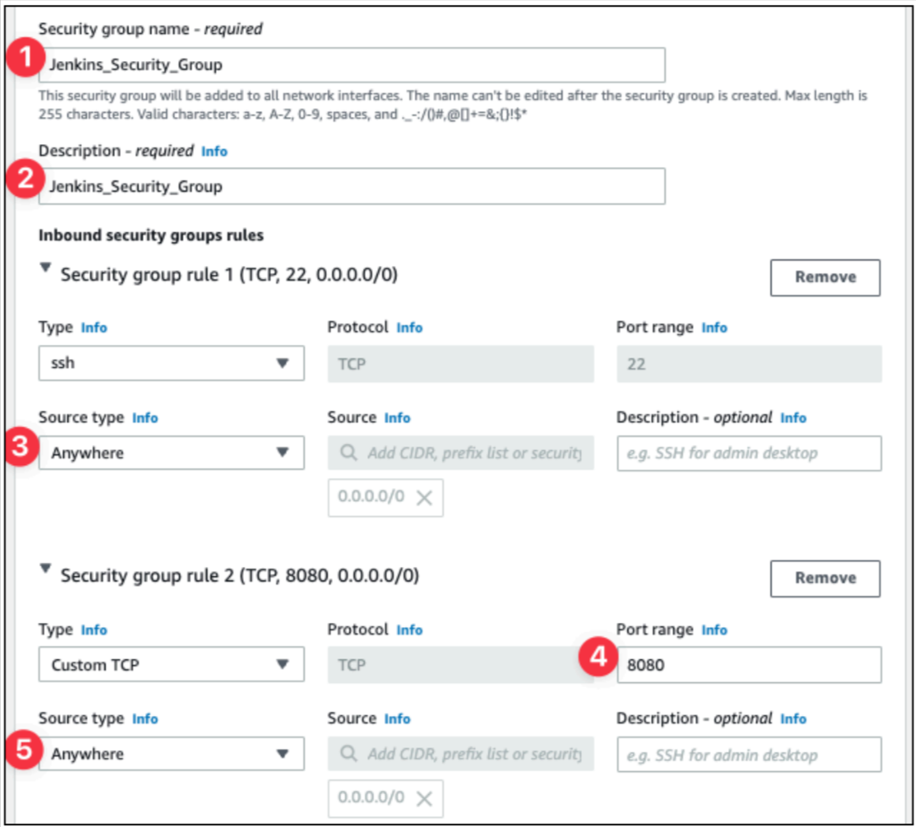Open Info link next to rule 1 Protocol
Screen dimensions: 916x827
(409, 328)
